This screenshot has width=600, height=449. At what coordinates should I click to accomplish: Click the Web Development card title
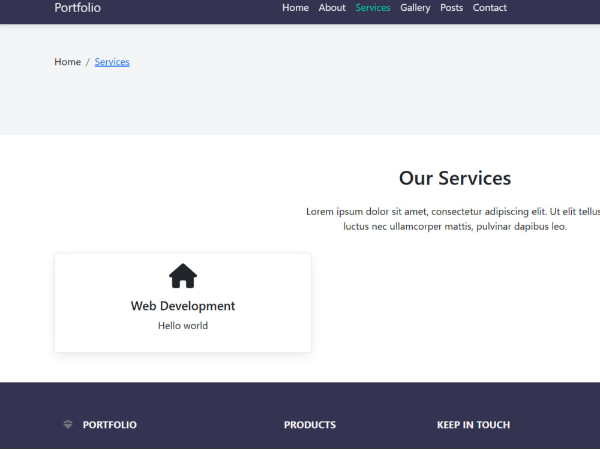[182, 306]
